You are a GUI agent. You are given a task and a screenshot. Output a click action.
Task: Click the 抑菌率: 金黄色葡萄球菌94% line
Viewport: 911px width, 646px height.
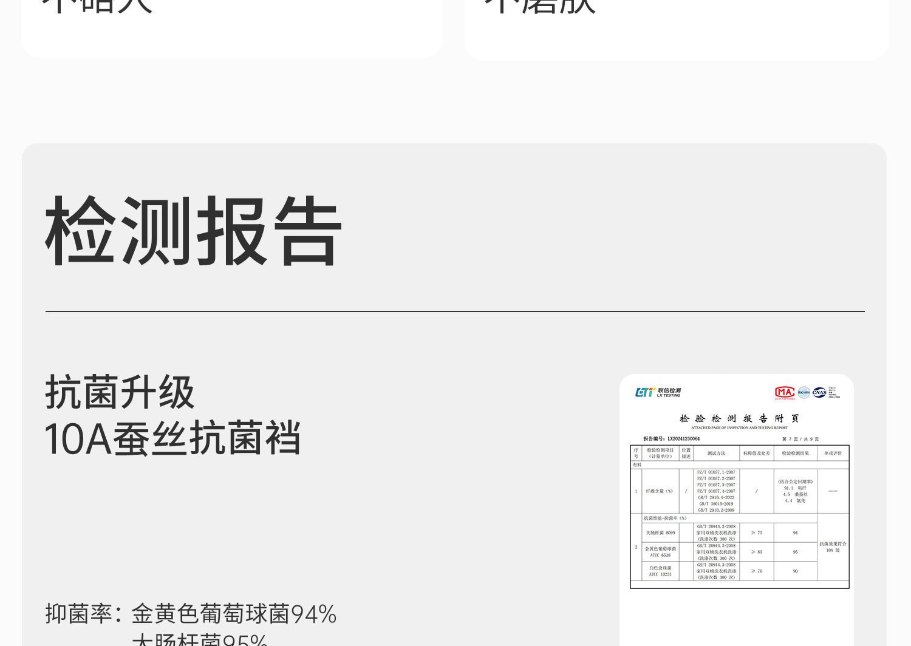191,613
